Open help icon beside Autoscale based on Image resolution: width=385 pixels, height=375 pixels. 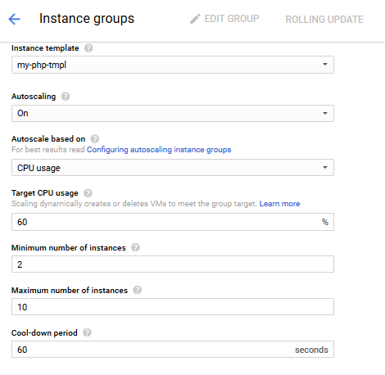tap(95, 139)
